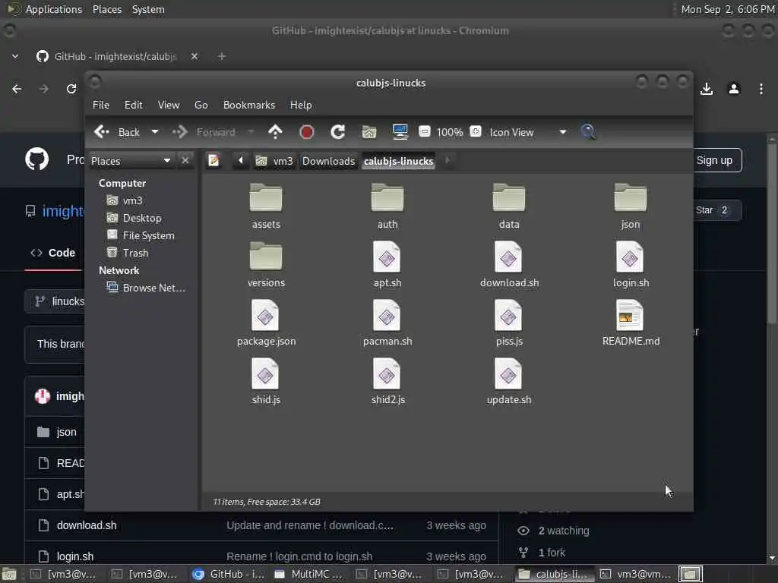The image size is (778, 583).
Task: Open System menu in top panel
Action: tap(148, 9)
